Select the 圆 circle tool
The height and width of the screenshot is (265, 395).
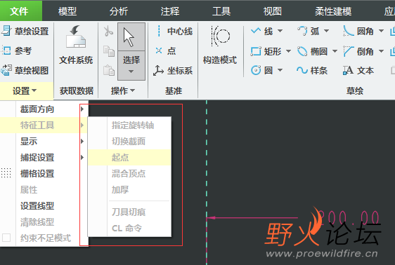[x=262, y=70]
